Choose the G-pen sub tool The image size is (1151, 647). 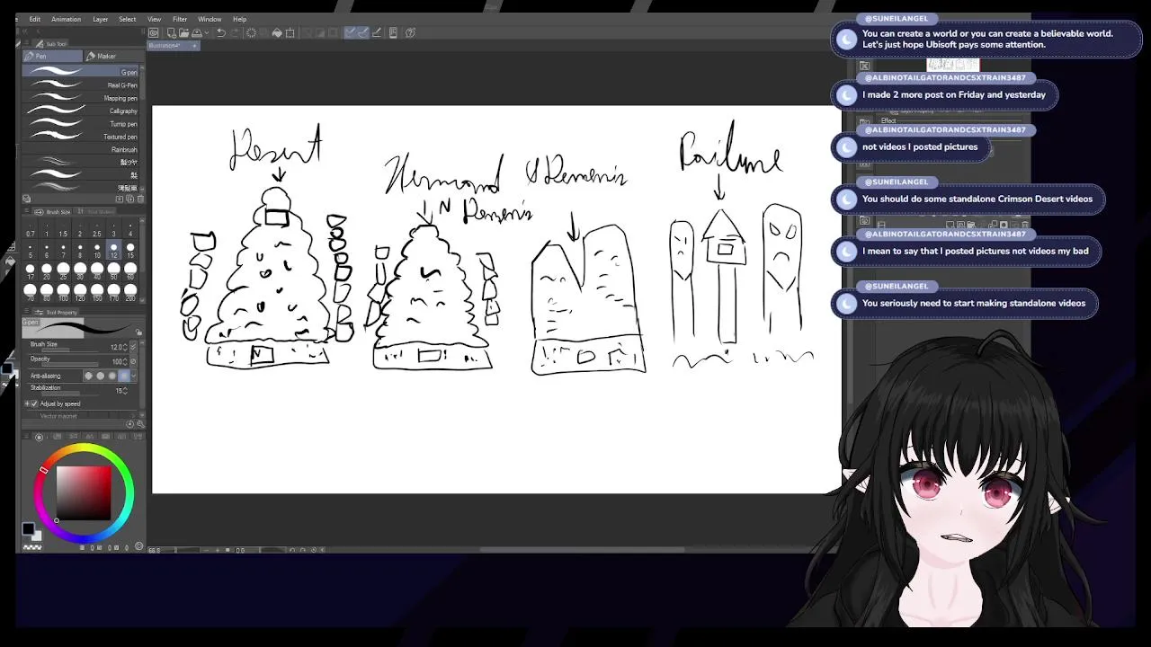point(81,72)
